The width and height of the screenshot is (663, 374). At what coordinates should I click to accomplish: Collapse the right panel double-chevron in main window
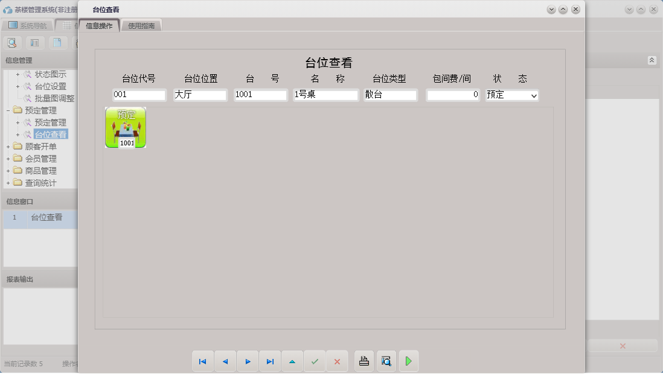(652, 60)
